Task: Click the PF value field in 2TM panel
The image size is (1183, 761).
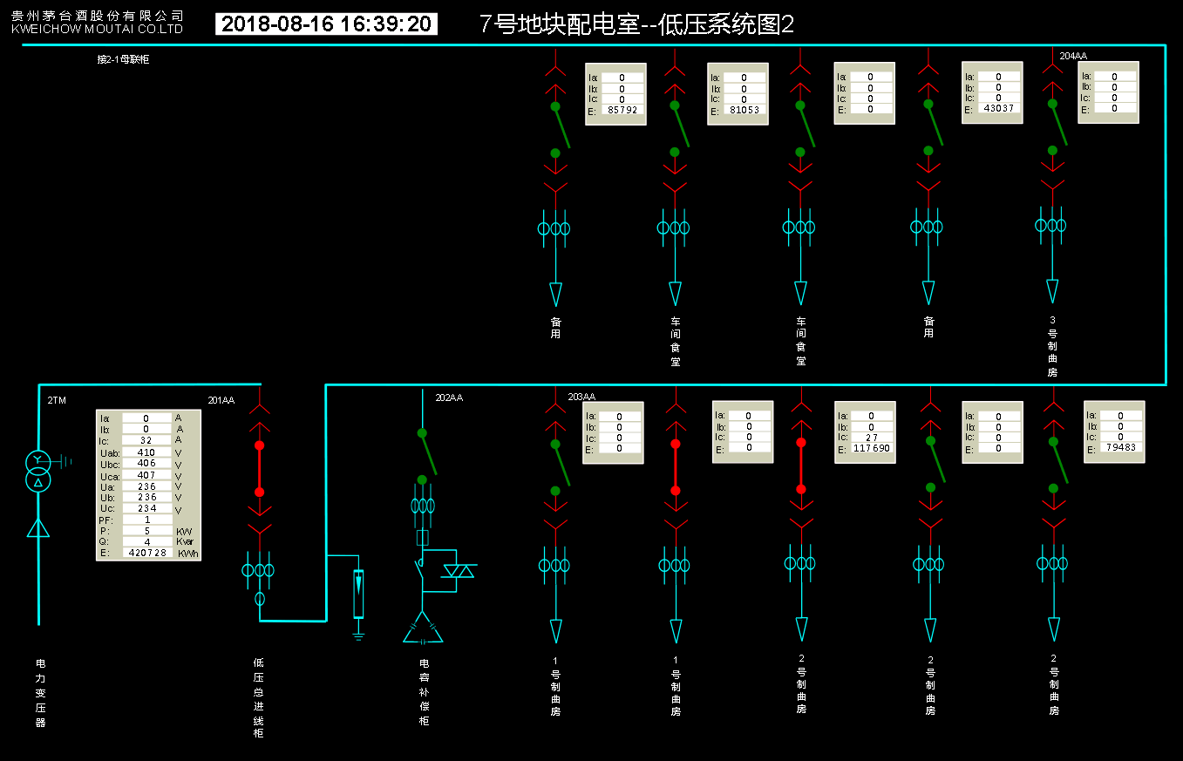Action: click(146, 520)
